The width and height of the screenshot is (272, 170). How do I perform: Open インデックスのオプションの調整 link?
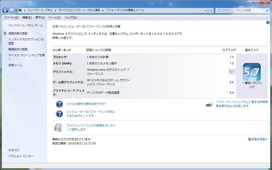pos(26,41)
